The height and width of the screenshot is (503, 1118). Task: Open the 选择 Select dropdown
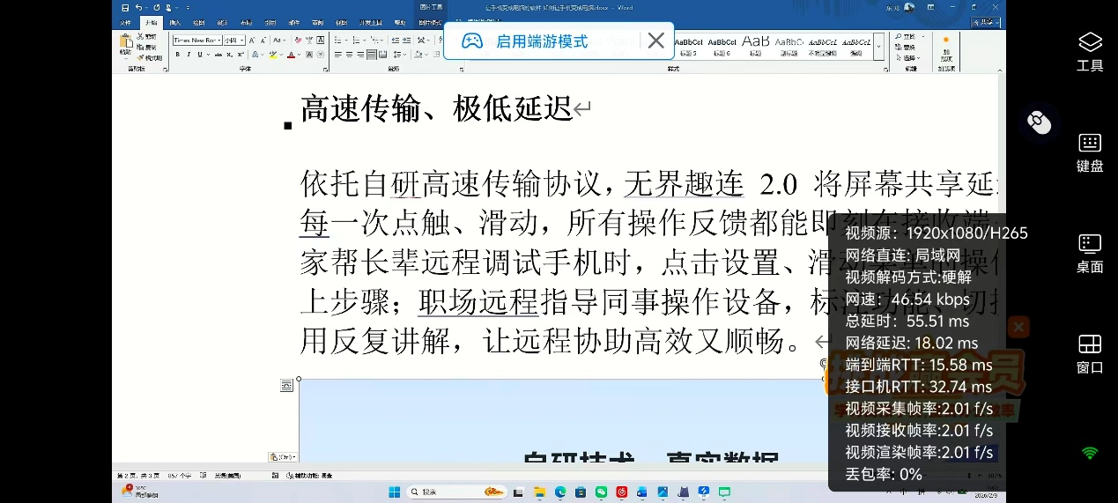907,57
